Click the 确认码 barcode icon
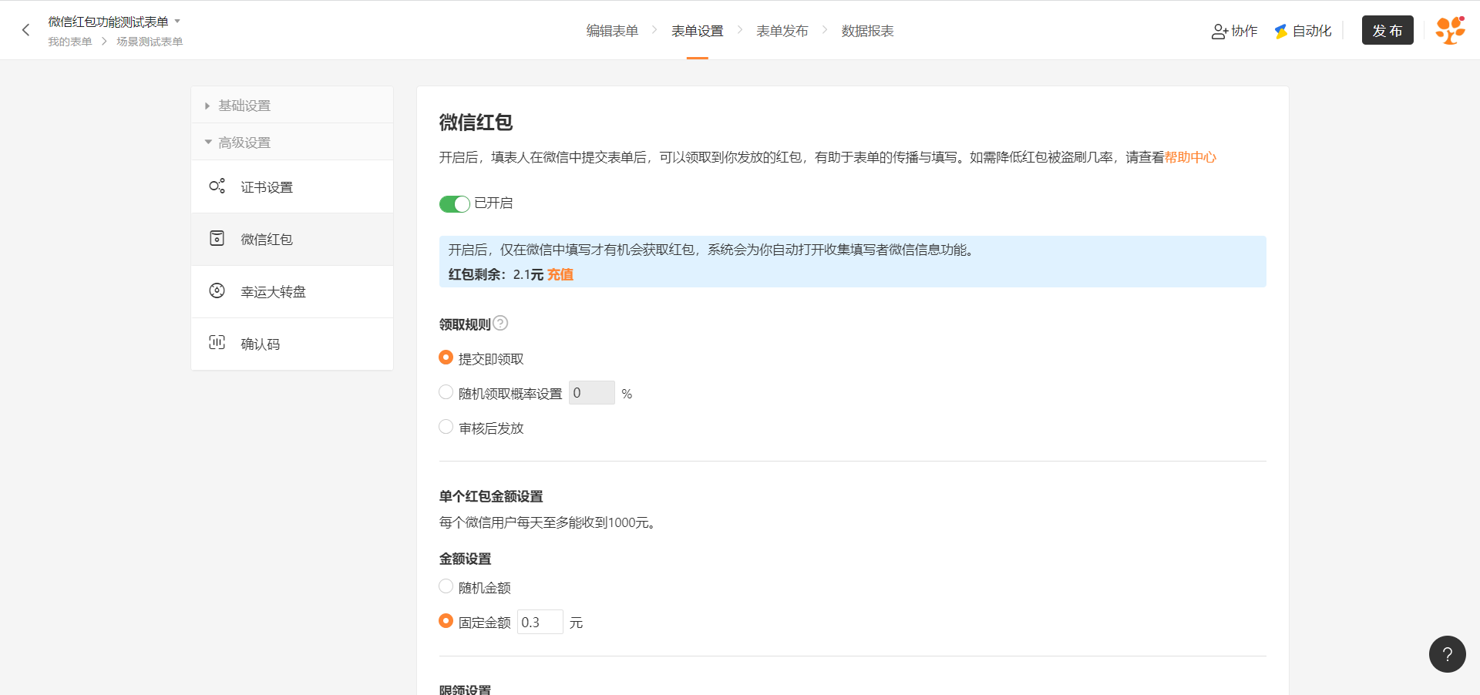The height and width of the screenshot is (695, 1480). pyautogui.click(x=217, y=343)
